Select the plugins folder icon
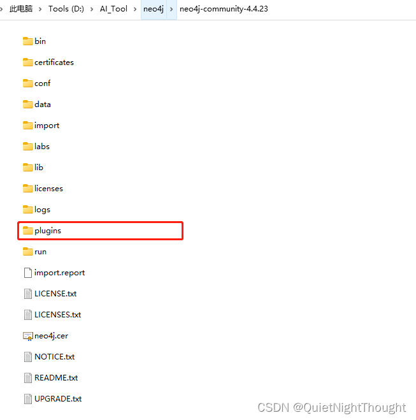Screen dimensions: 416x420 [x=28, y=231]
